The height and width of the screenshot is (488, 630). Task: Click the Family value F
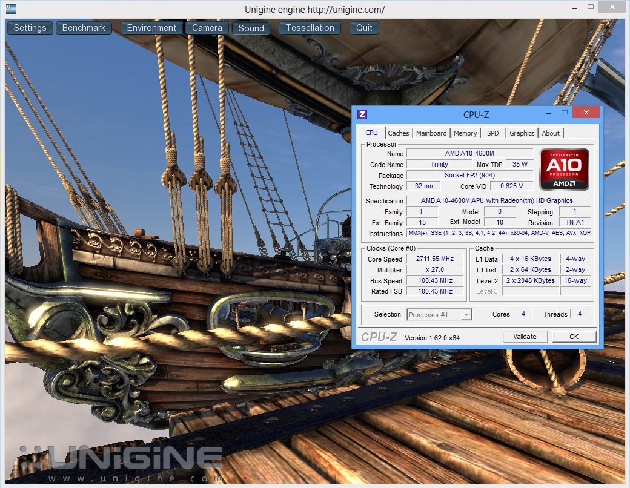tap(422, 211)
